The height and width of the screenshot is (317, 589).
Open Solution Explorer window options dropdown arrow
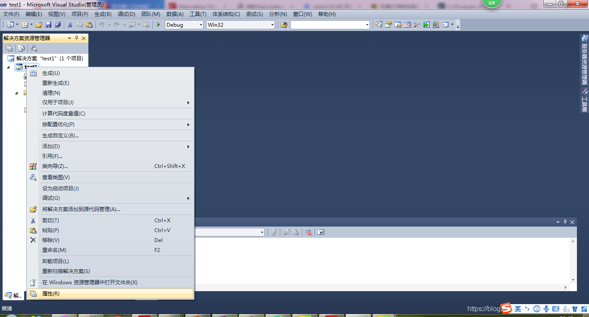coord(69,38)
